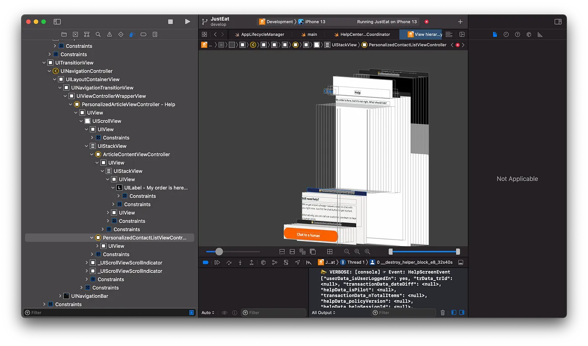The width and height of the screenshot is (588, 346).
Task: Collapse the ArticleContentViewController node
Action: [x=92, y=155]
